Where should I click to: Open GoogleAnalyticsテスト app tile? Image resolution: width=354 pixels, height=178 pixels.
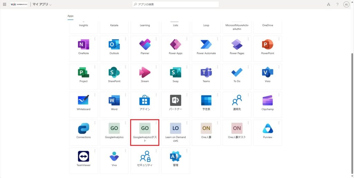pyautogui.click(x=145, y=133)
